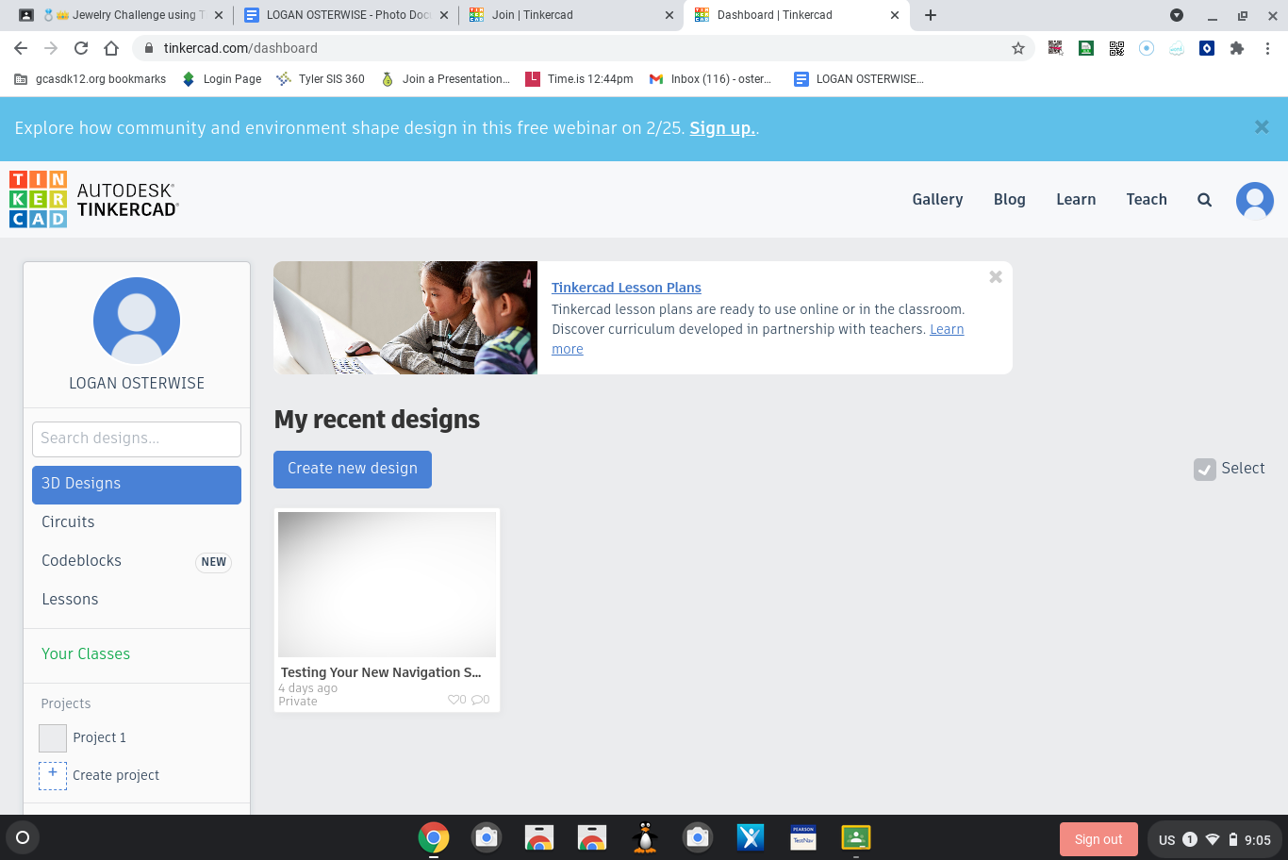Viewport: 1288px width, 860px height.
Task: Open the browser home page
Action: [111, 48]
